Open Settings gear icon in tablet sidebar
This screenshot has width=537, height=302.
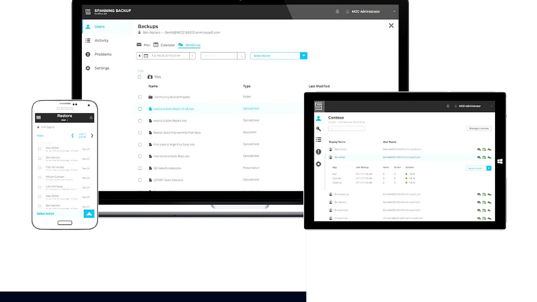point(318,164)
